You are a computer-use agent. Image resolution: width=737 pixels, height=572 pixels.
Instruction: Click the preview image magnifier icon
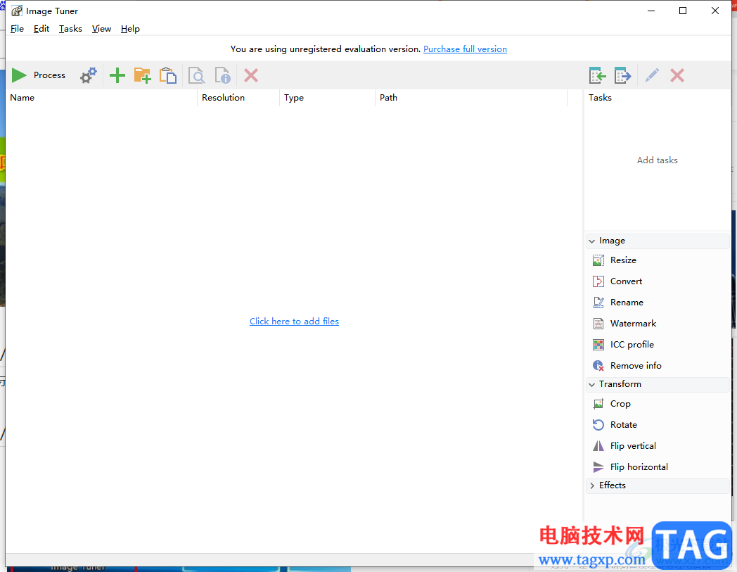(196, 75)
